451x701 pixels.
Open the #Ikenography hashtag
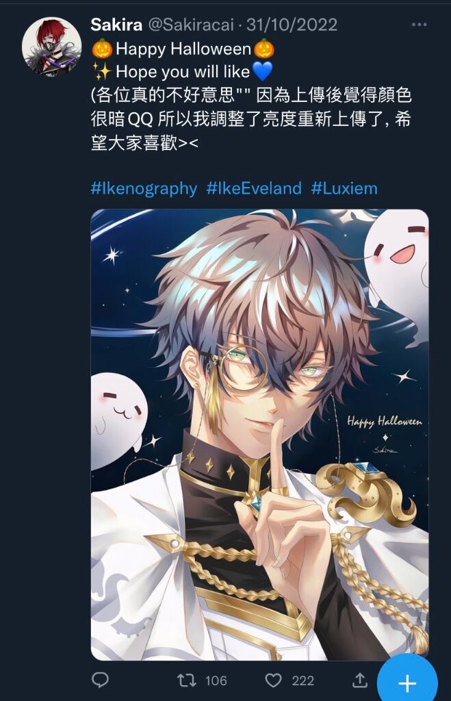(144, 189)
